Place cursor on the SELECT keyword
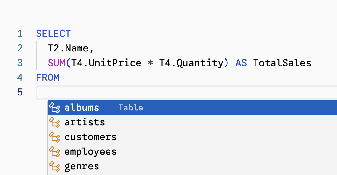Viewport: 337px width, 175px height. coord(53,34)
